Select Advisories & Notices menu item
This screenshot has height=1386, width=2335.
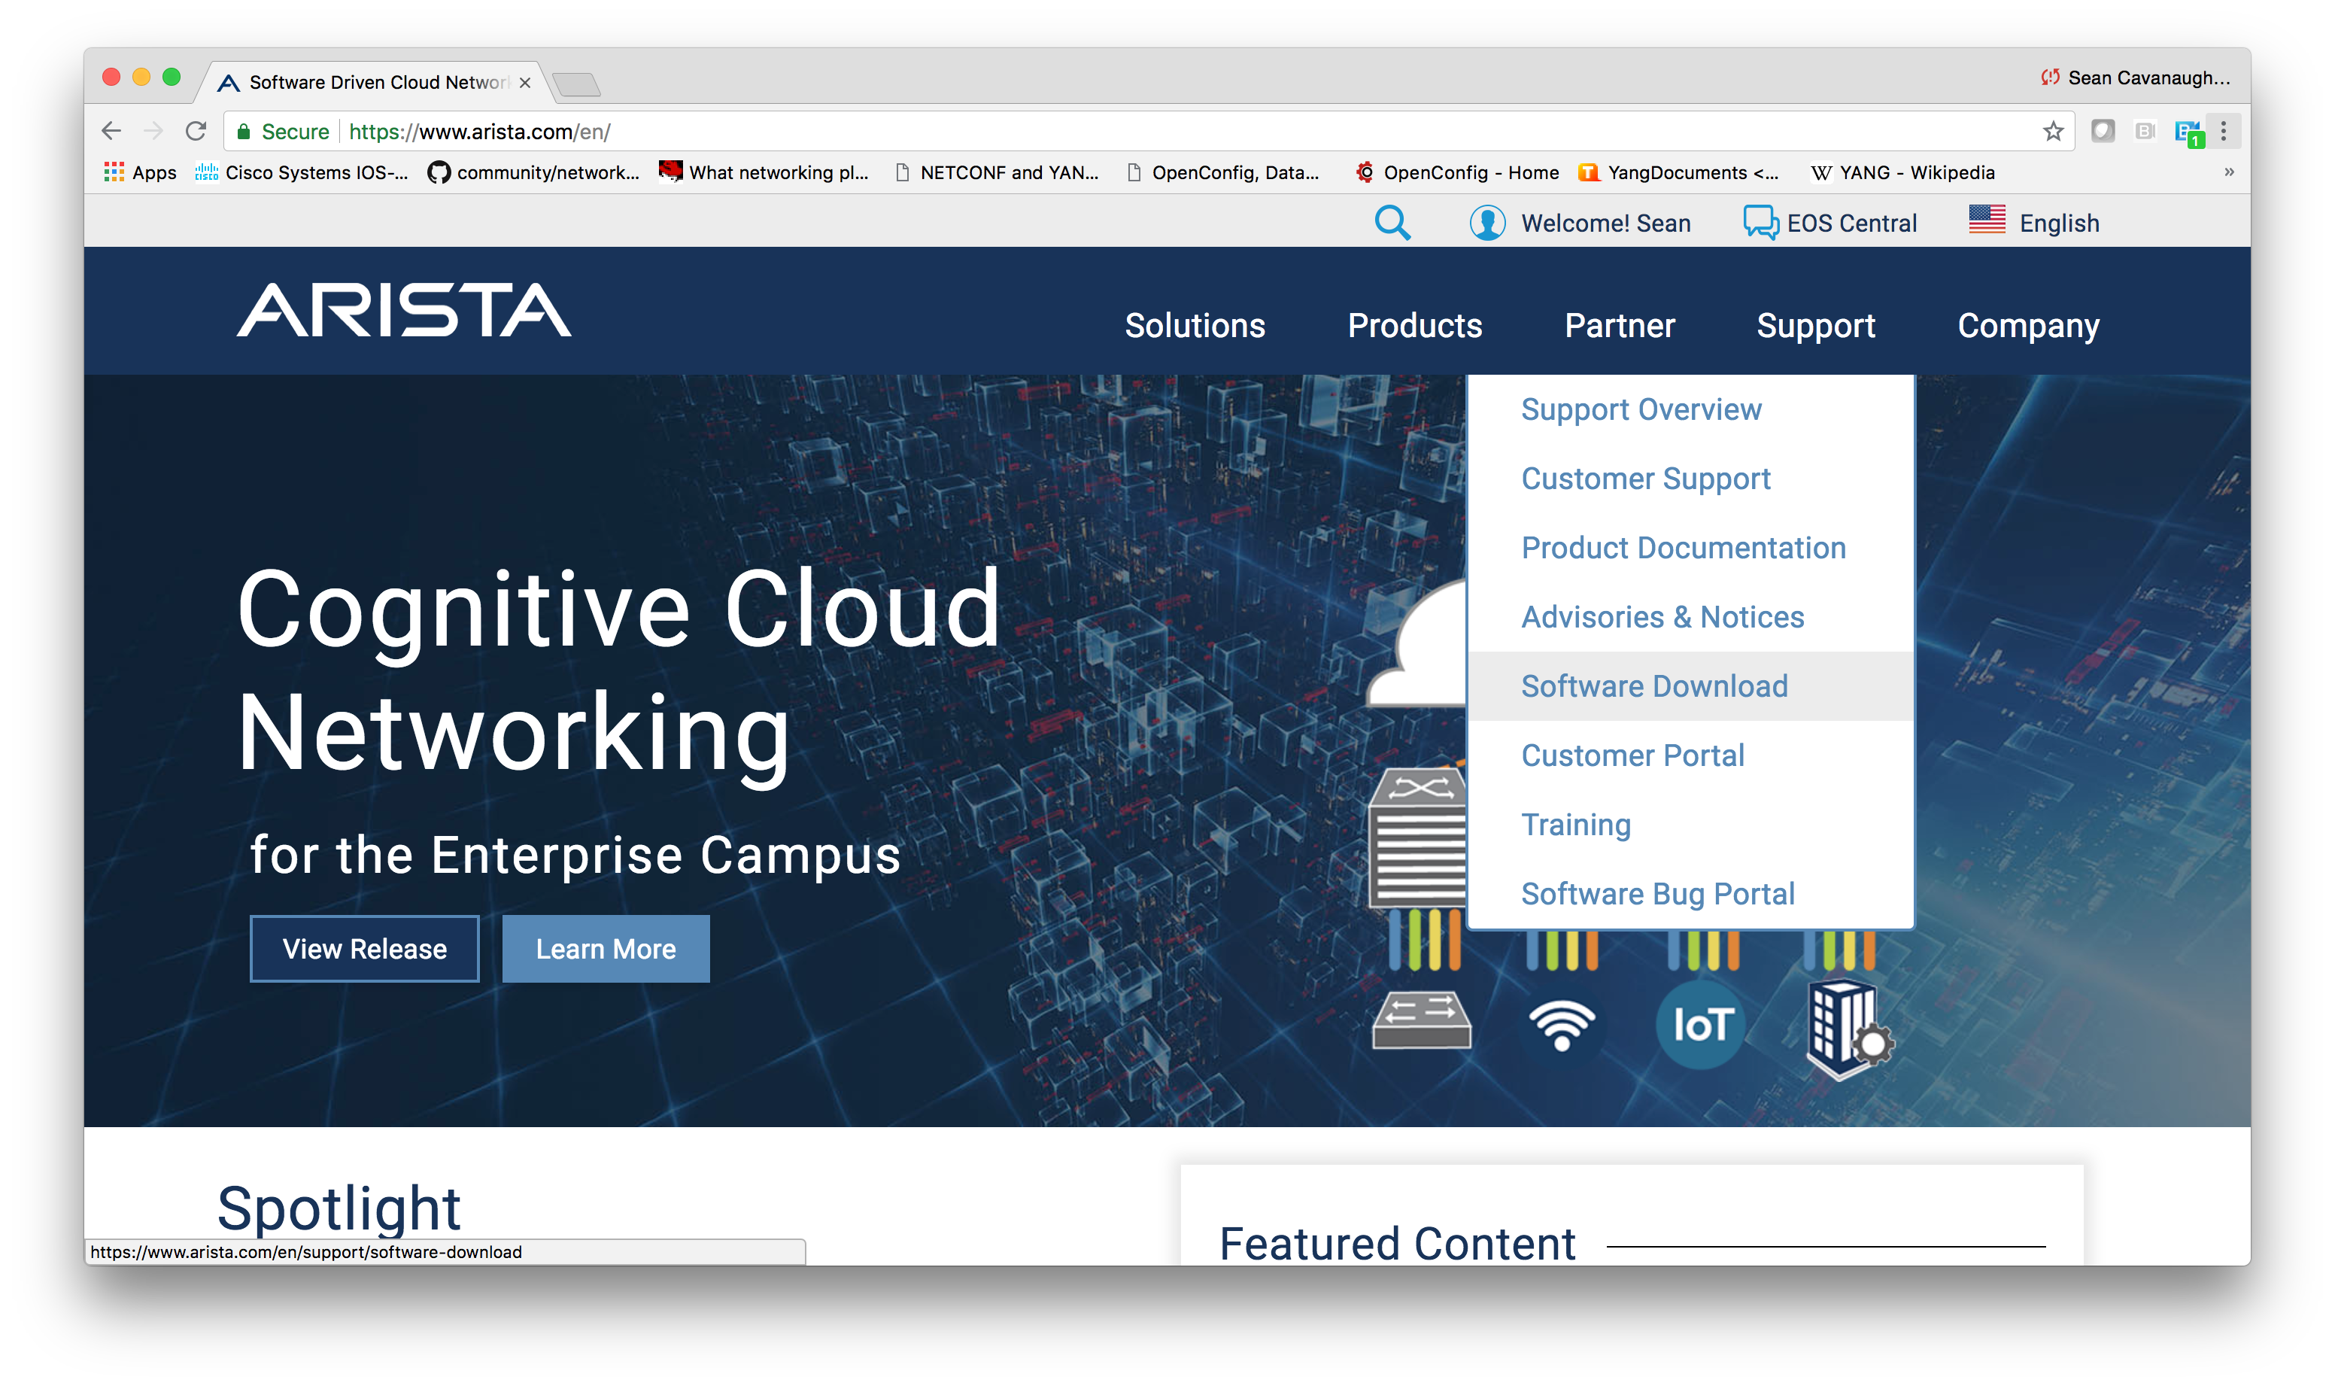click(1691, 616)
